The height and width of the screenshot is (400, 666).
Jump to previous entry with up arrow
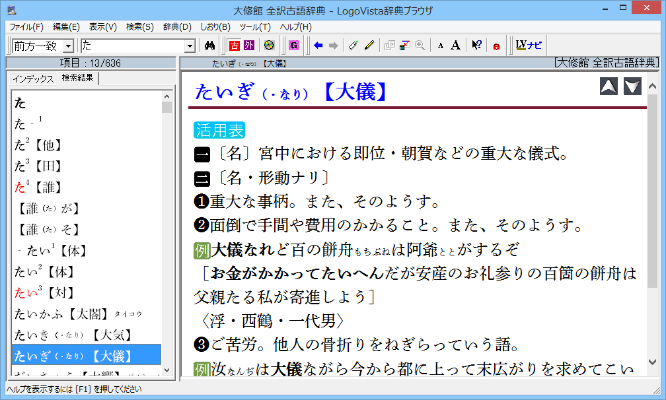609,86
